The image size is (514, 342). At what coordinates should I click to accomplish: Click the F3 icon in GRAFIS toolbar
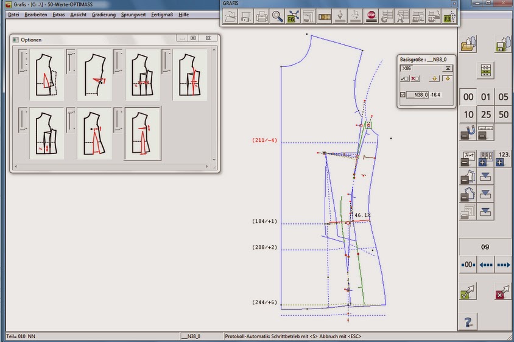(x=449, y=16)
